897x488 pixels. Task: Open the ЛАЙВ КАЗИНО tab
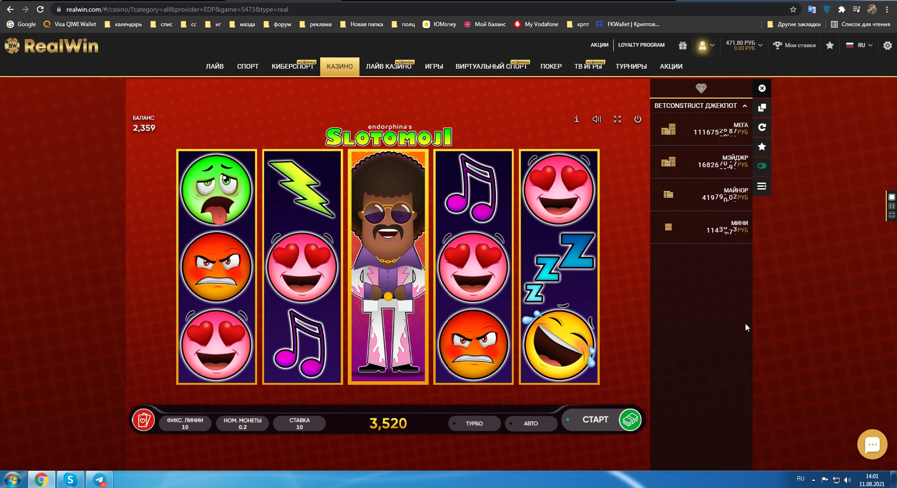pos(388,66)
